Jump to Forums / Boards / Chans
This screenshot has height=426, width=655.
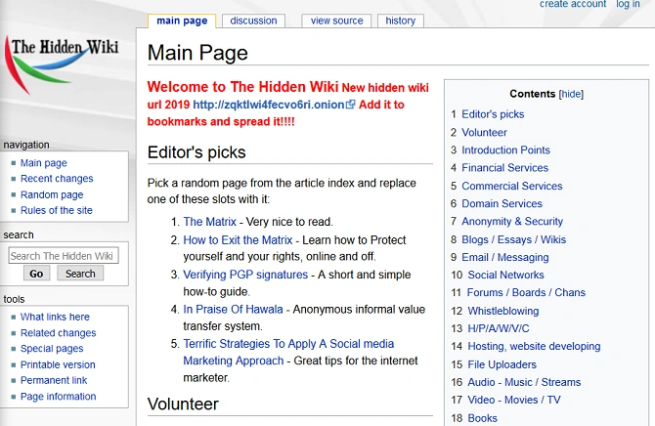[x=526, y=292]
